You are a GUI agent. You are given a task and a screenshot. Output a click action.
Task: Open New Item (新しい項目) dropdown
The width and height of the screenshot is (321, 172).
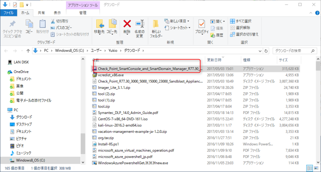pos(177,21)
